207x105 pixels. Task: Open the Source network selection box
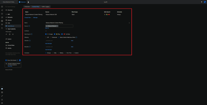[59, 26]
